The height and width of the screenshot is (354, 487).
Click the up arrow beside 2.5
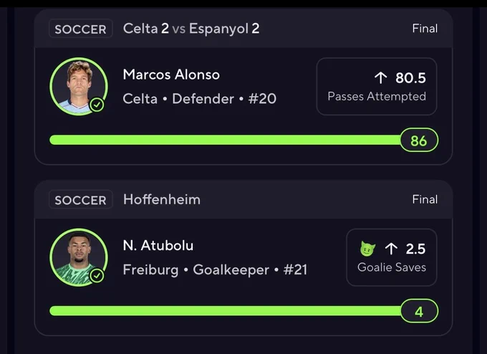391,249
